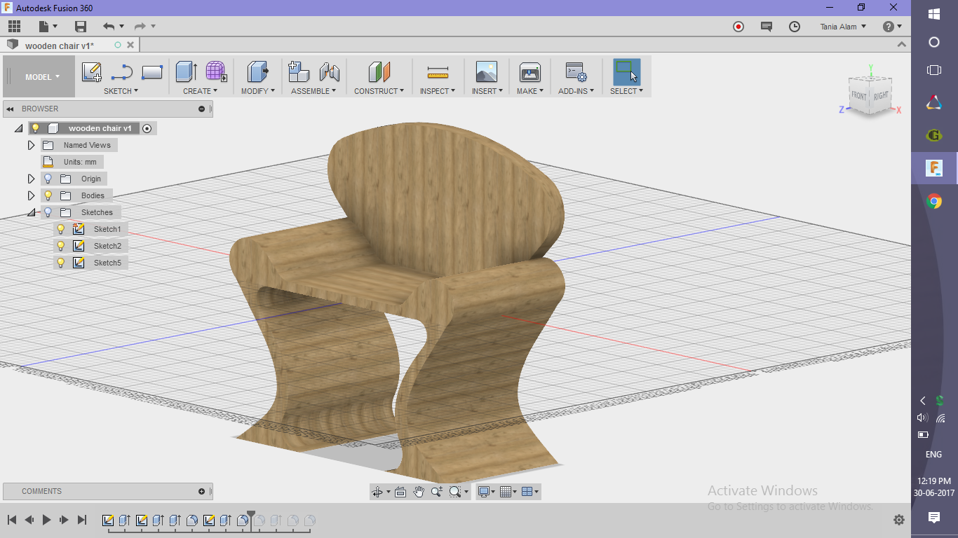958x538 pixels.
Task: Open the data panel grid icon
Action: click(x=14, y=27)
